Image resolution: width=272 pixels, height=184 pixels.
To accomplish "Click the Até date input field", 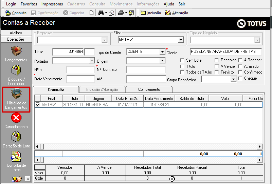I will [146, 79].
